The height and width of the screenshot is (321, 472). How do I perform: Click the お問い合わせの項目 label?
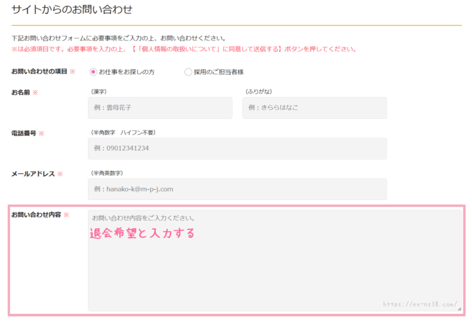(39, 72)
